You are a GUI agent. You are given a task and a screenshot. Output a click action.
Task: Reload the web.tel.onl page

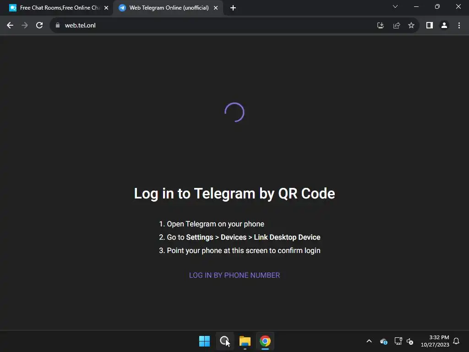point(39,26)
